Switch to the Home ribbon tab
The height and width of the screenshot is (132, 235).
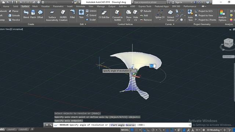click(x=6, y=6)
